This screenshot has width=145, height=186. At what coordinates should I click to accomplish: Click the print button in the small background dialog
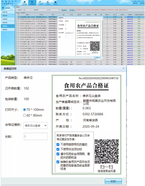tap(97, 57)
